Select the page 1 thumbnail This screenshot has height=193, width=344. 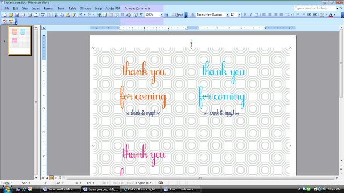pos(19,41)
